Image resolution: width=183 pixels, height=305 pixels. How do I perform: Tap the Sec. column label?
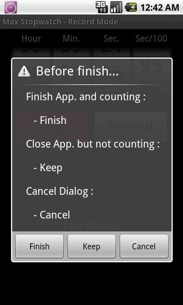111,39
